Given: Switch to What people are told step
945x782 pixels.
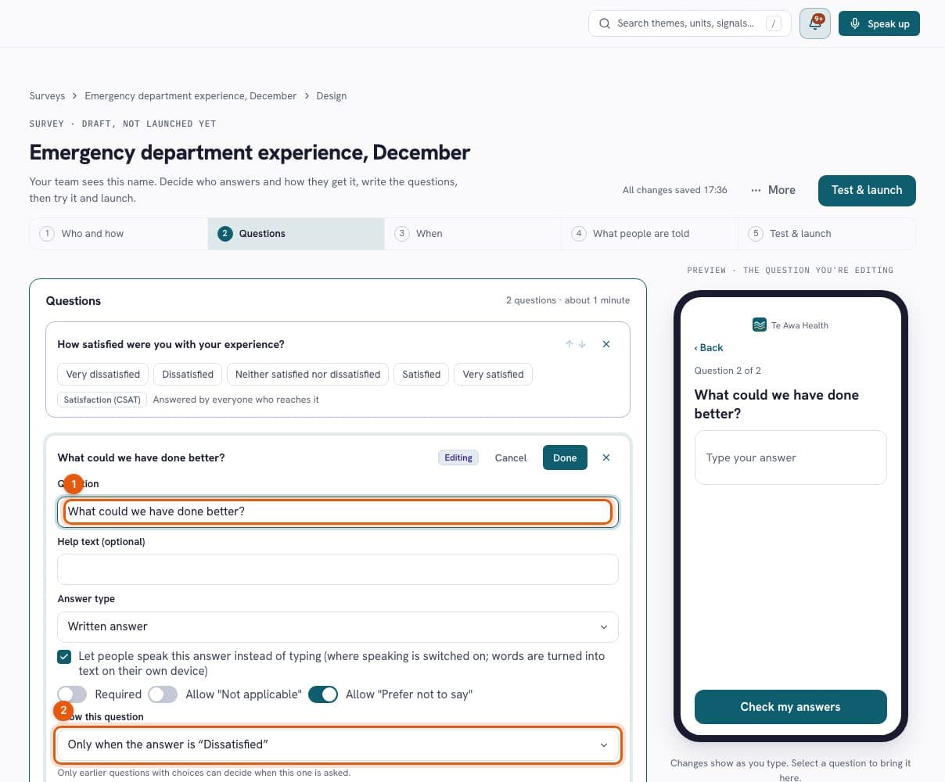Looking at the screenshot, I should [x=650, y=234].
